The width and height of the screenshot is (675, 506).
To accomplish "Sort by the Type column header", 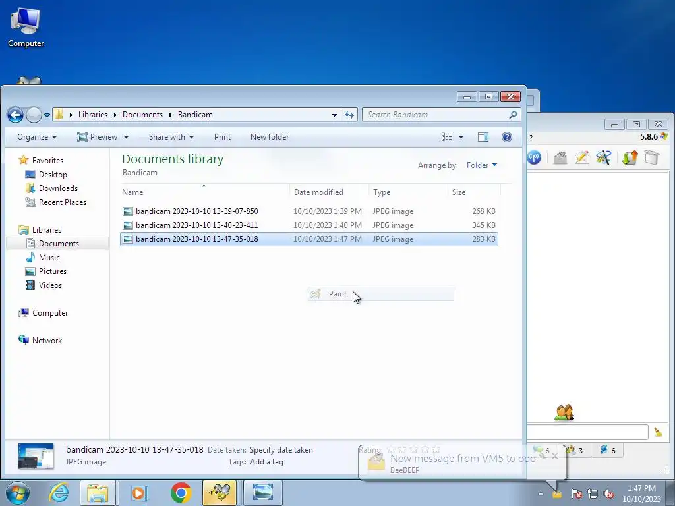I will 408,192.
